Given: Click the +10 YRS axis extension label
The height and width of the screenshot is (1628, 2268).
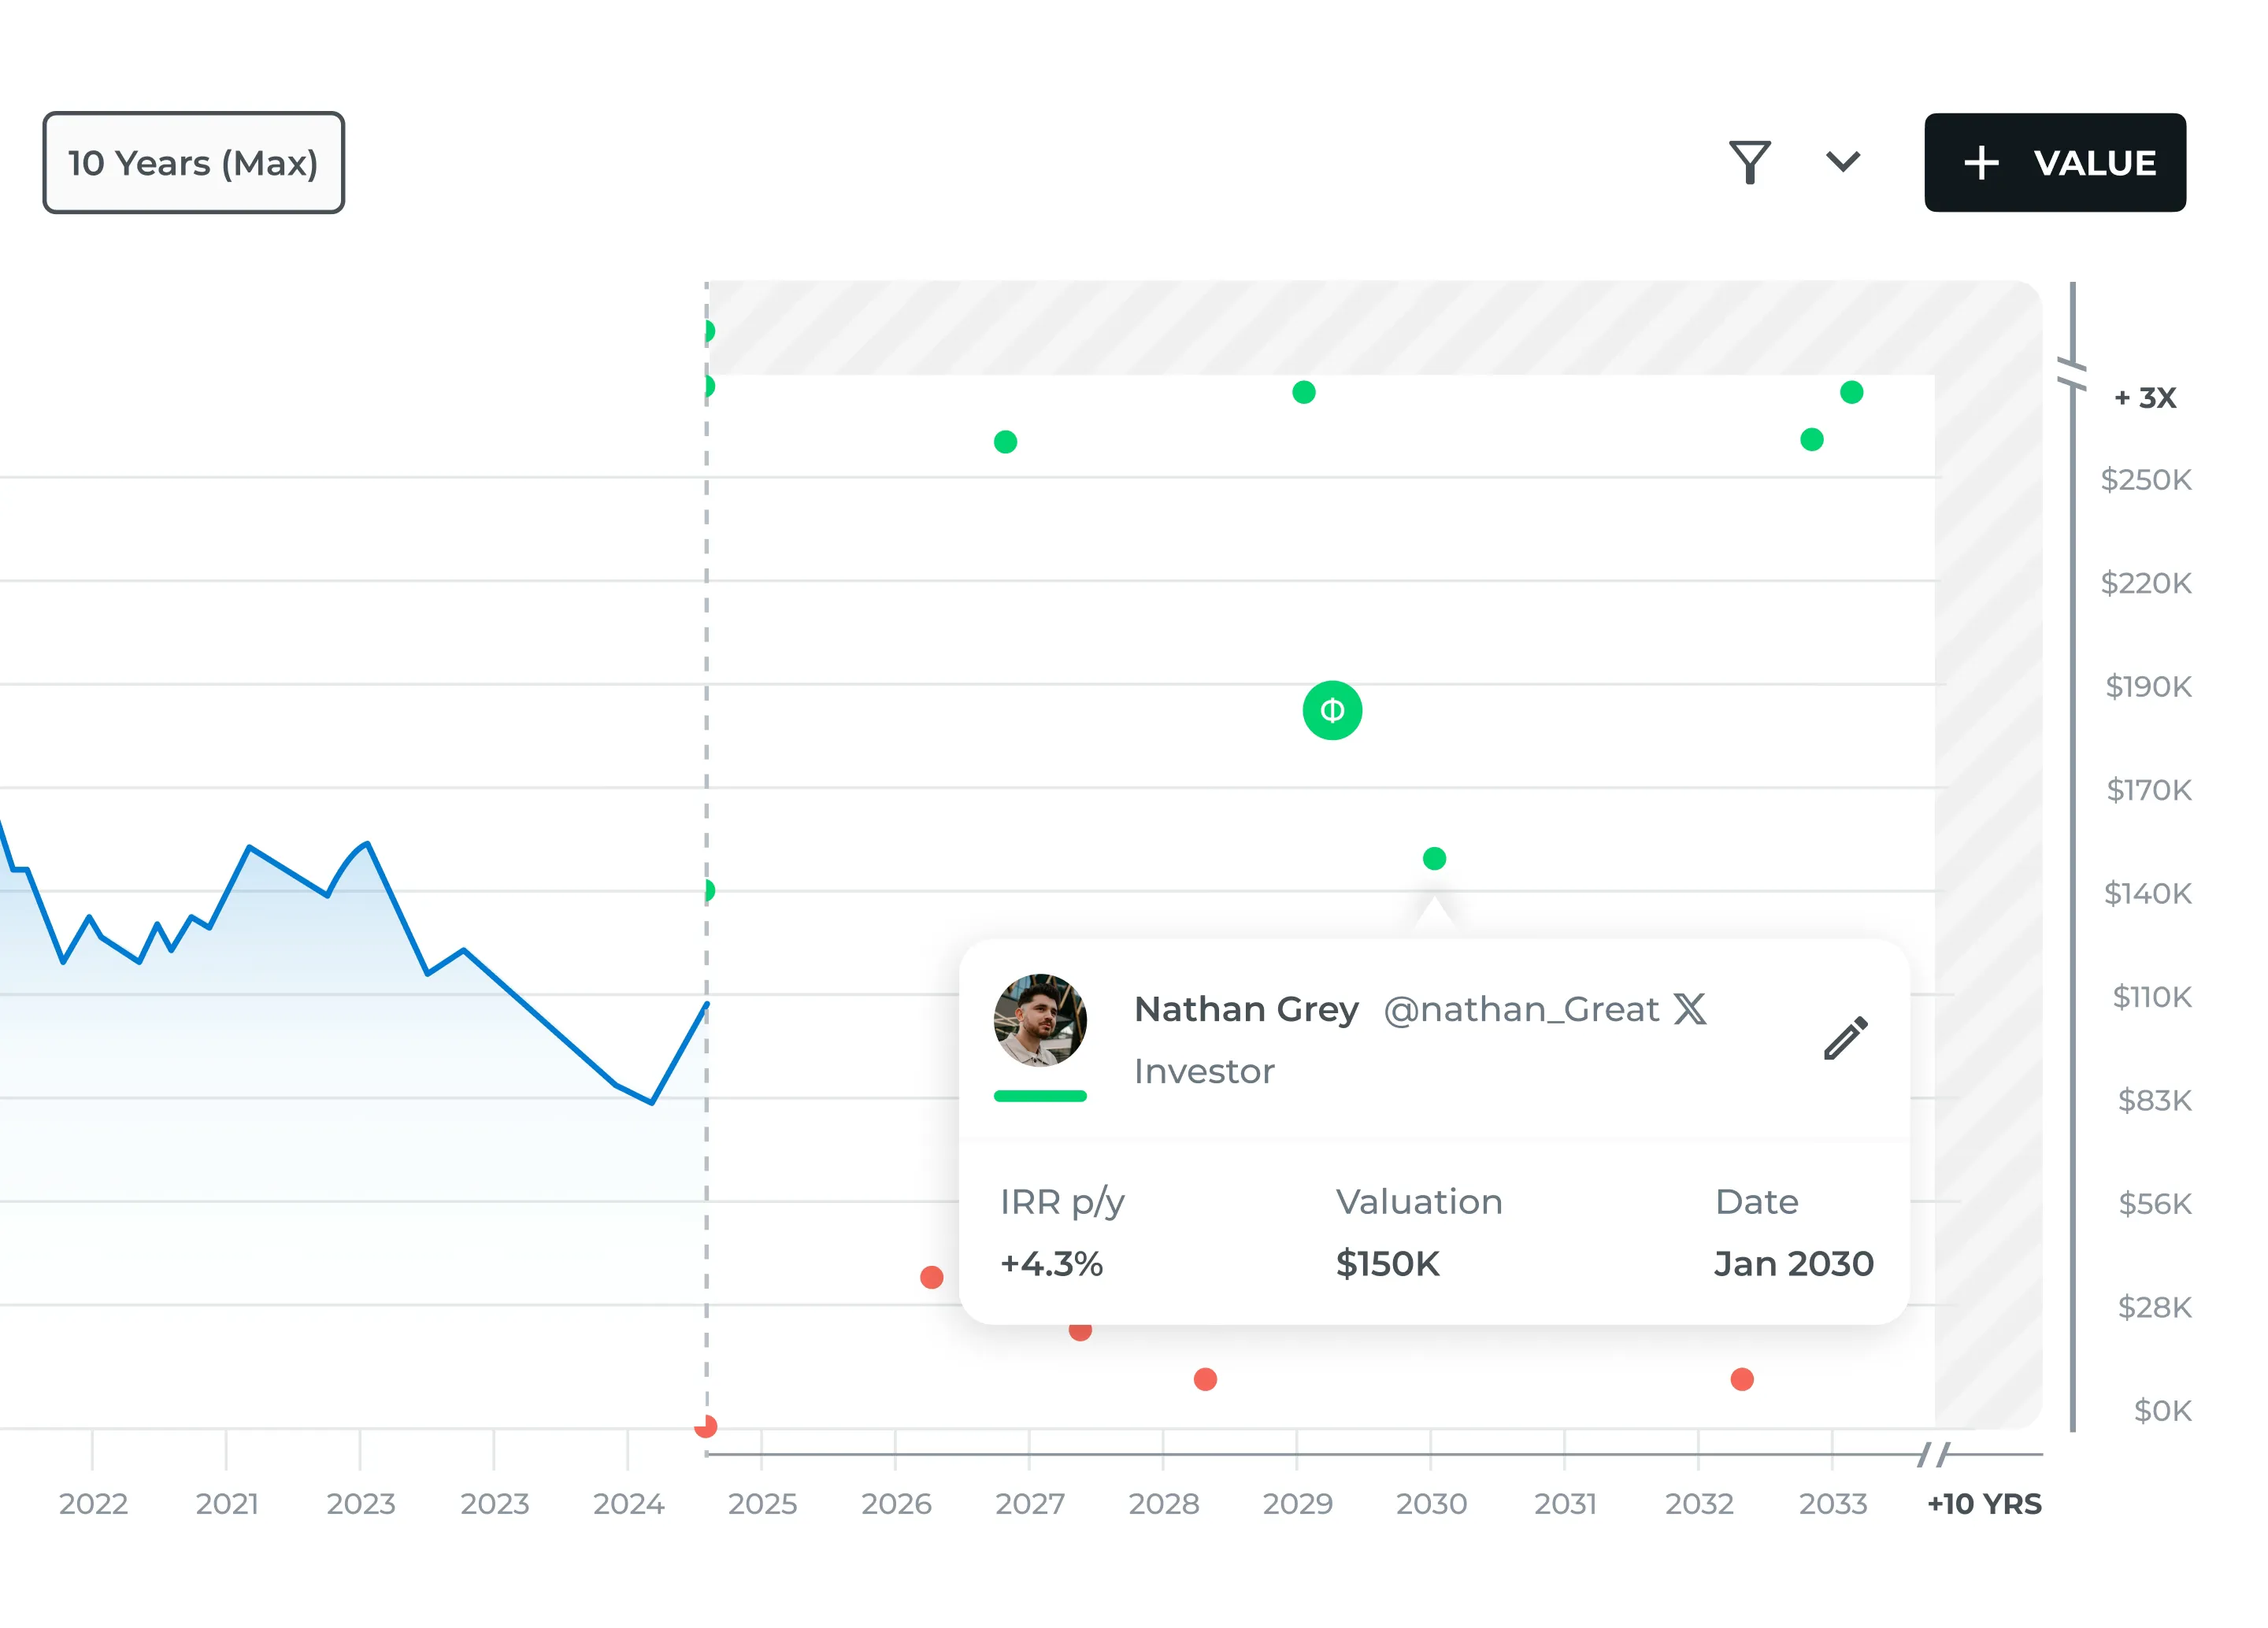Looking at the screenshot, I should point(1984,1503).
